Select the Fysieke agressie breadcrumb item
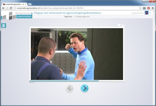 tap(83, 17)
